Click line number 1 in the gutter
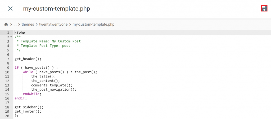271x119 pixels. (8, 33)
